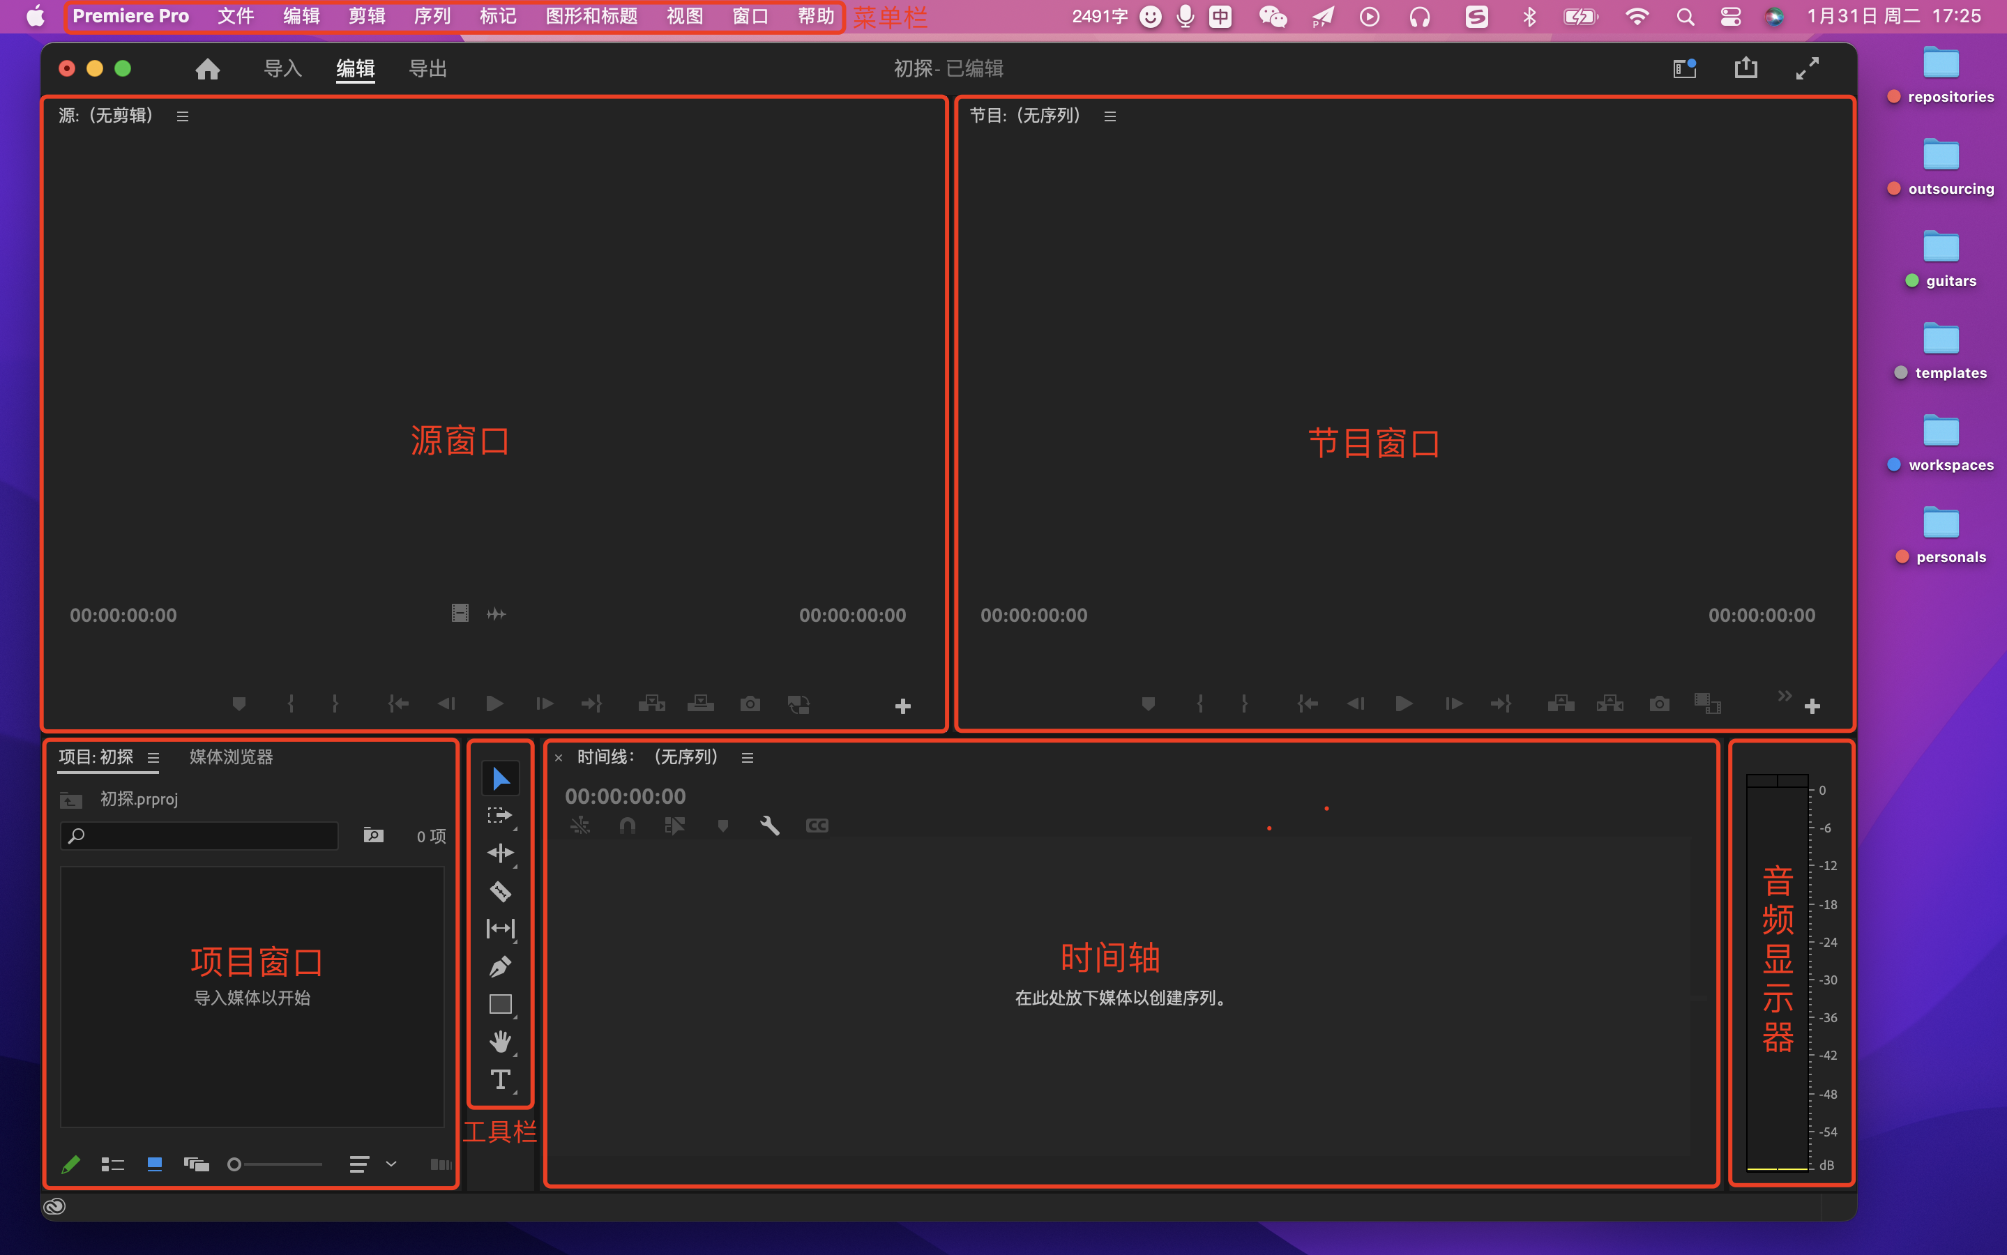This screenshot has height=1255, width=2007.
Task: Click Export Frame camera in Program monitor
Action: click(1658, 704)
